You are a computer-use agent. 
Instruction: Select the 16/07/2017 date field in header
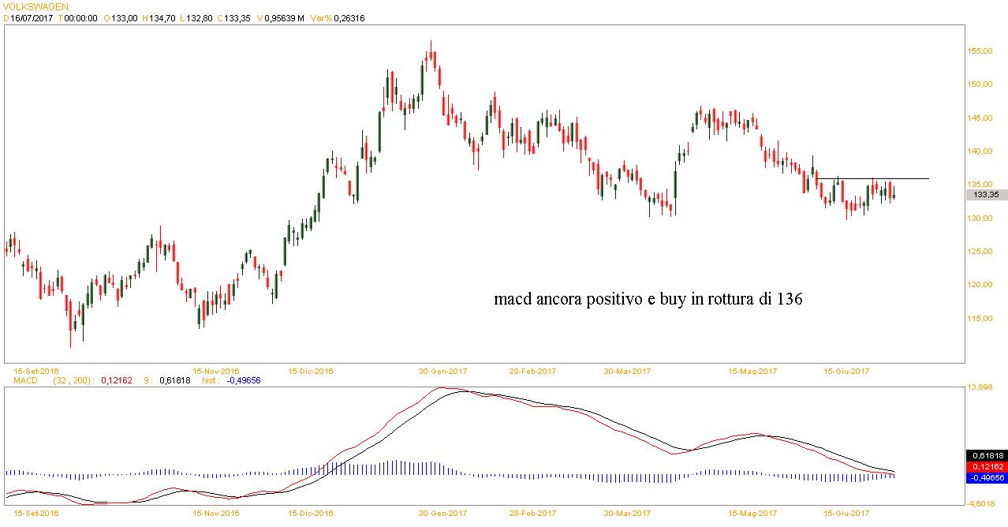click(32, 18)
